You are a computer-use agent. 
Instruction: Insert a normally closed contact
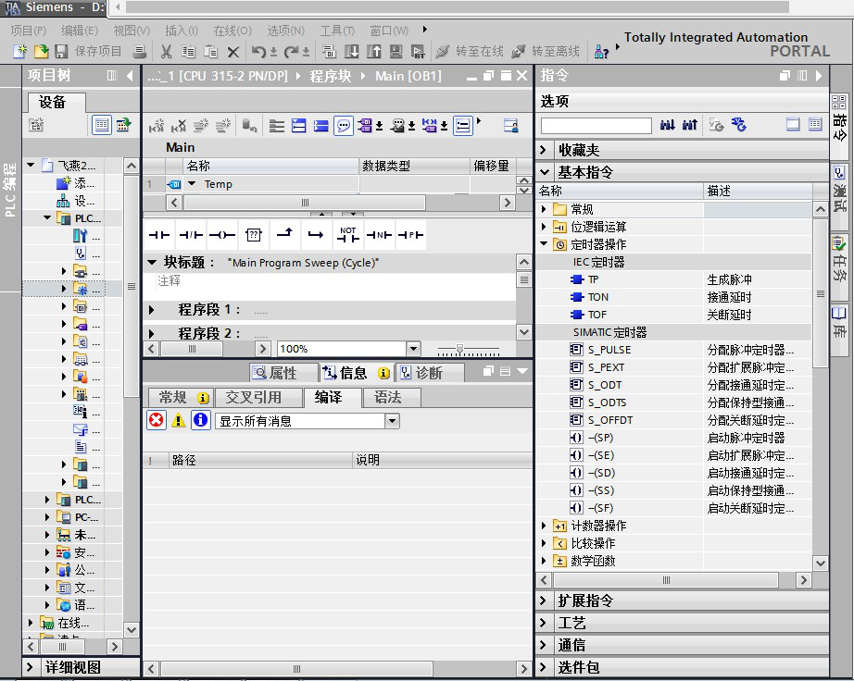(191, 235)
